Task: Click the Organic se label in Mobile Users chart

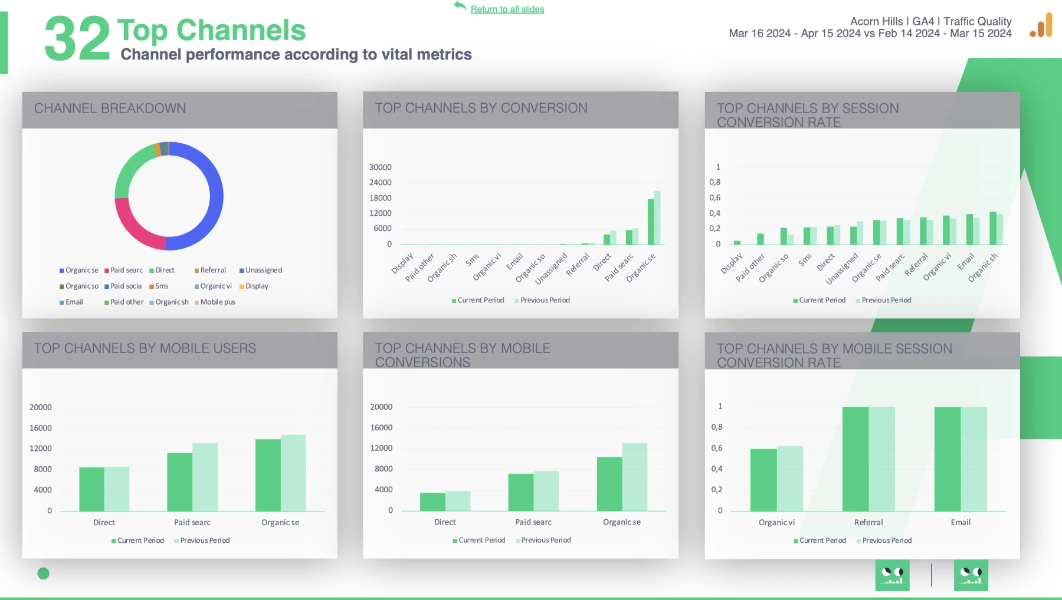Action: point(280,523)
